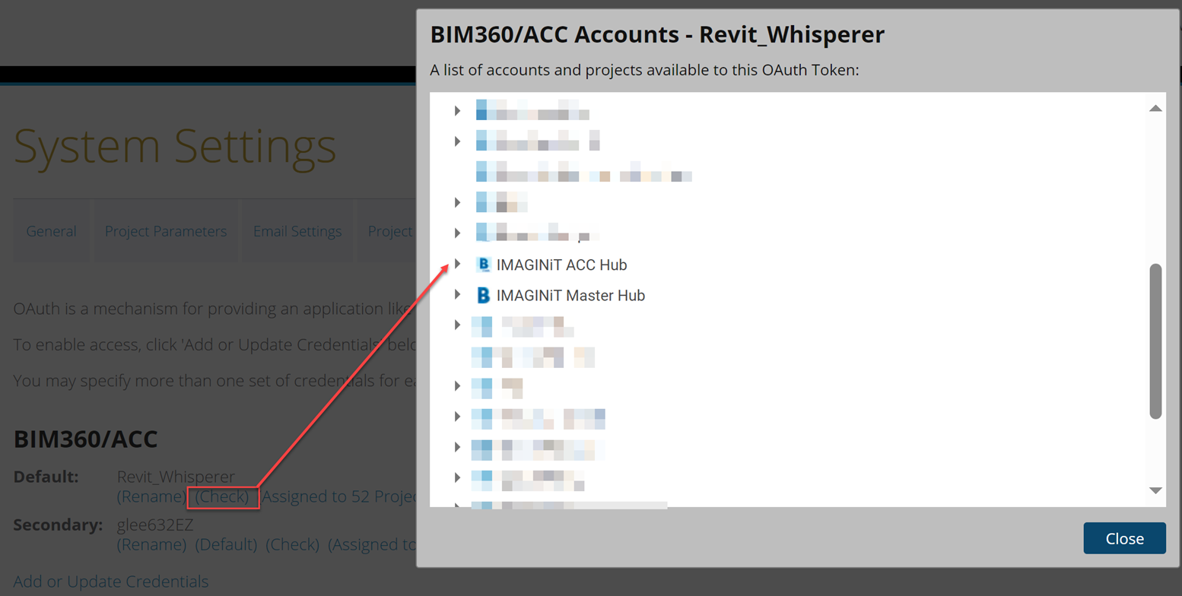Viewport: 1182px width, 596px height.
Task: Click the IMAGINiT ACC Hub icon
Action: (x=483, y=265)
